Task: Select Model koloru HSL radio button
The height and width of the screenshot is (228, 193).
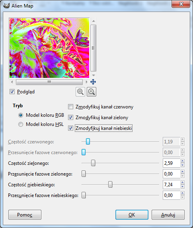Action: (21, 124)
